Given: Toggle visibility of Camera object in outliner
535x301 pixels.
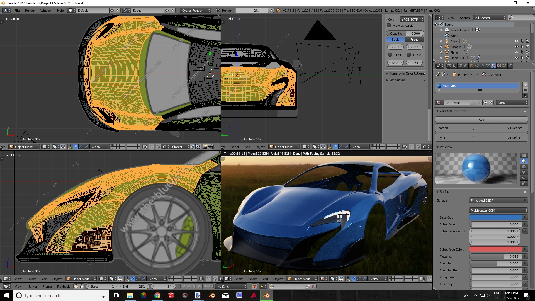Looking at the screenshot, I should (x=517, y=47).
